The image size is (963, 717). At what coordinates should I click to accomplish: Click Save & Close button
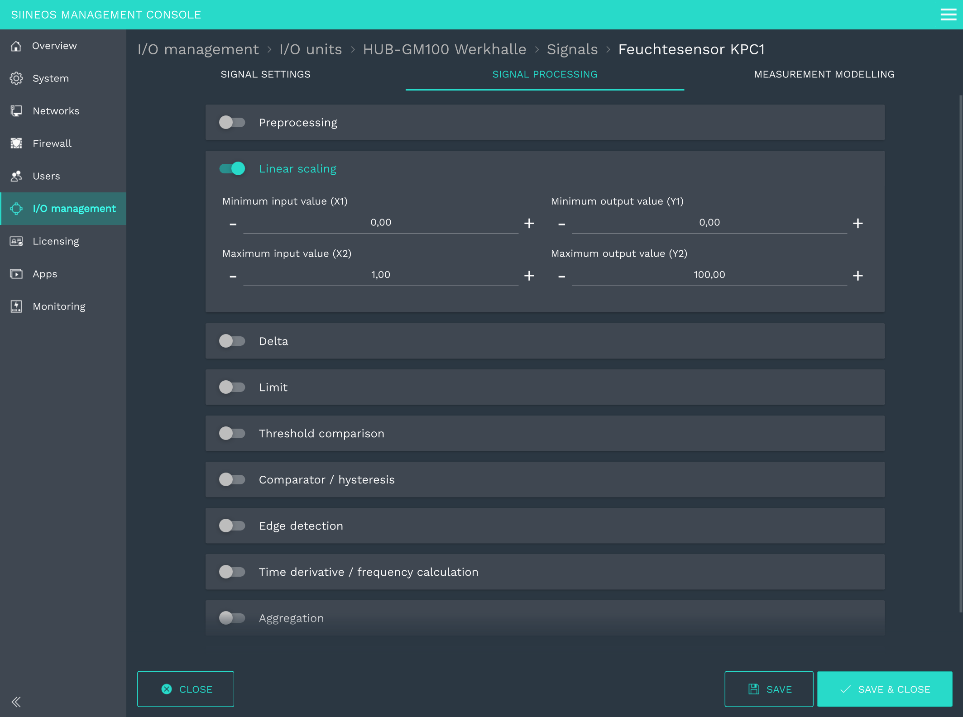pyautogui.click(x=885, y=689)
